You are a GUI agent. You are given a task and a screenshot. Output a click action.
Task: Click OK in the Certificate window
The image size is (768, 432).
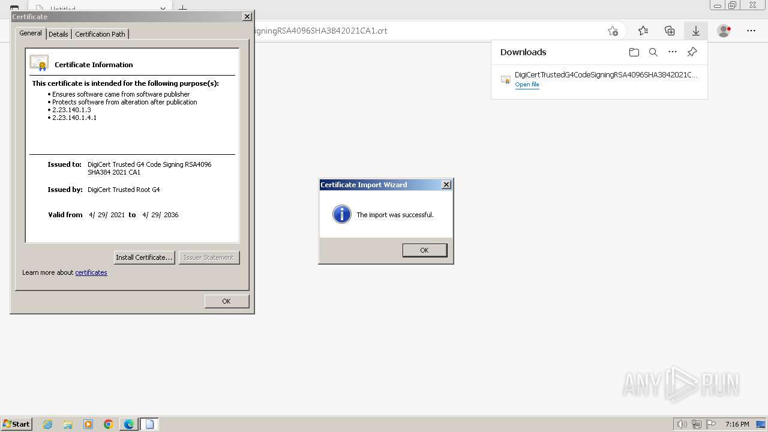[x=226, y=301]
